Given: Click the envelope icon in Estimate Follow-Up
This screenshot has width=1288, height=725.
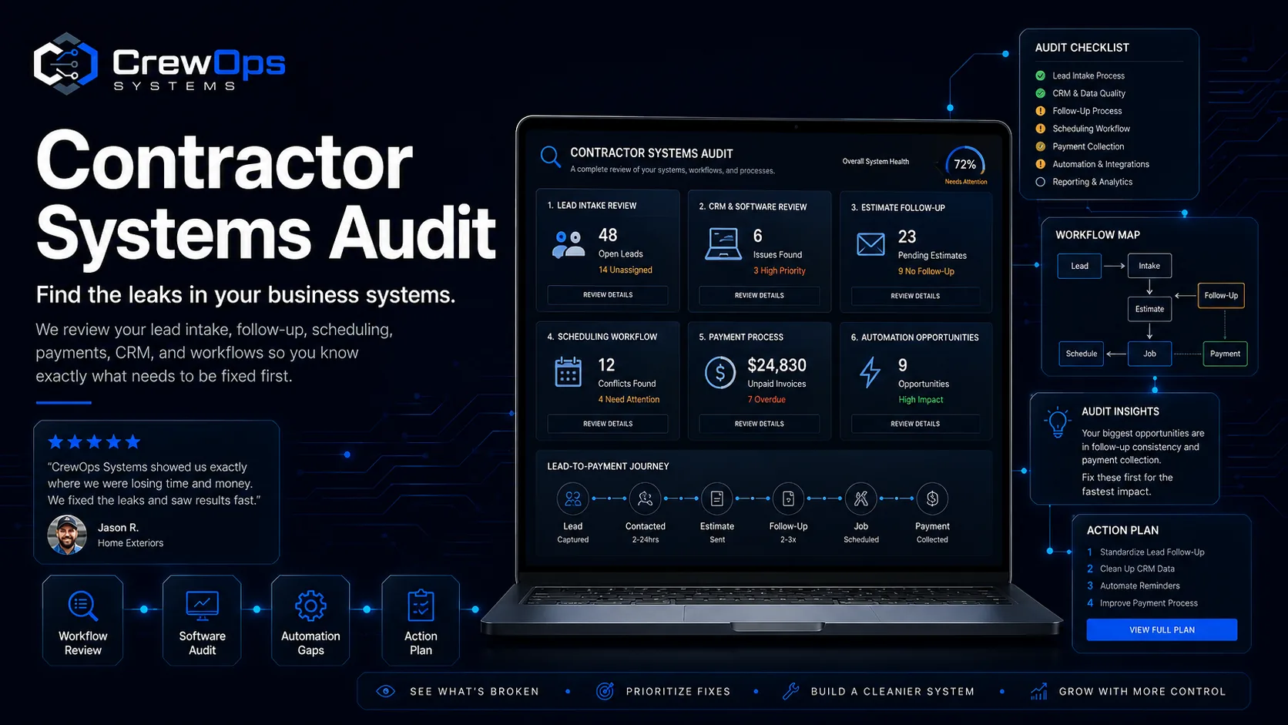Looking at the screenshot, I should click(x=870, y=245).
